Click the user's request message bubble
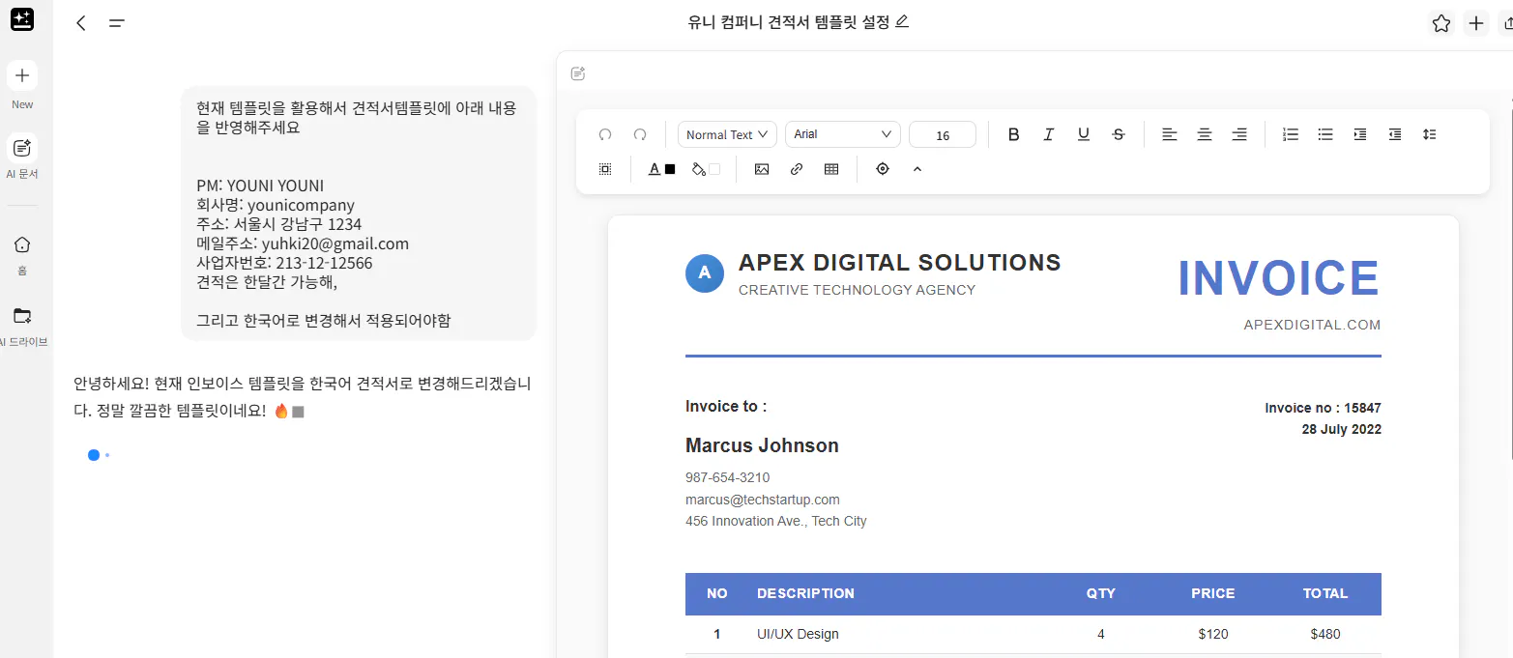 pos(359,213)
